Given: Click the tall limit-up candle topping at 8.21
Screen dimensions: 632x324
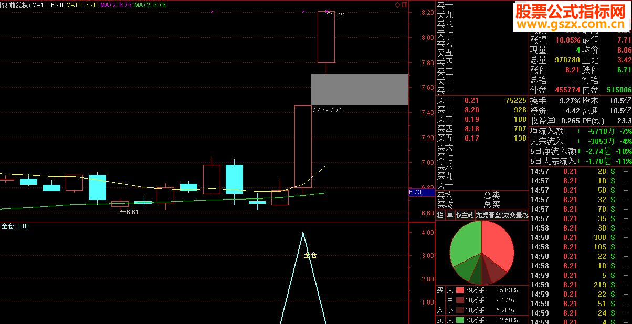Looking at the screenshot, I should 326,37.
